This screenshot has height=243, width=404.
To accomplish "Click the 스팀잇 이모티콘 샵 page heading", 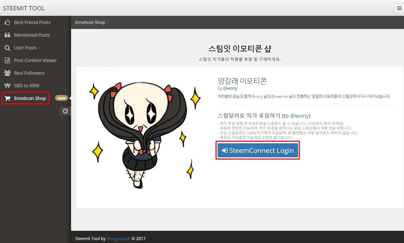I will 240,49.
